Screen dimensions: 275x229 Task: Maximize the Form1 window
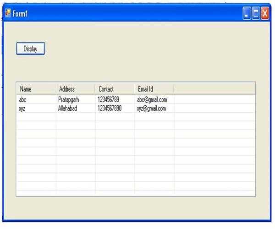(x=256, y=14)
